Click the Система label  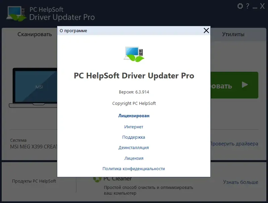18,140
